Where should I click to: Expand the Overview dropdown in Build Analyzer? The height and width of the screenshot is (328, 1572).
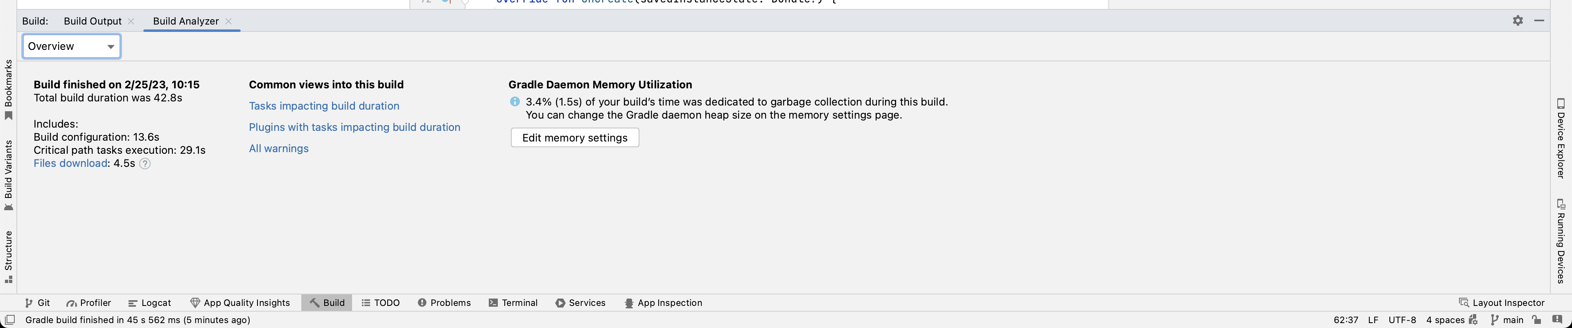[x=71, y=46]
